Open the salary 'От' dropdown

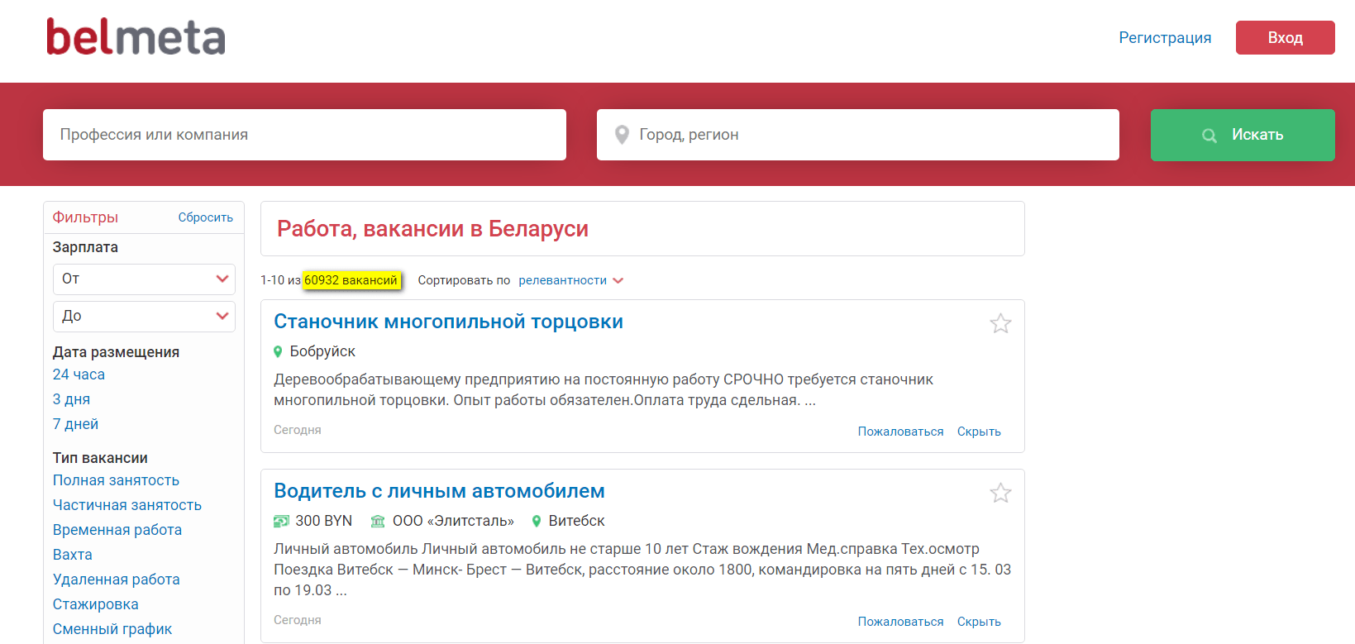(144, 279)
